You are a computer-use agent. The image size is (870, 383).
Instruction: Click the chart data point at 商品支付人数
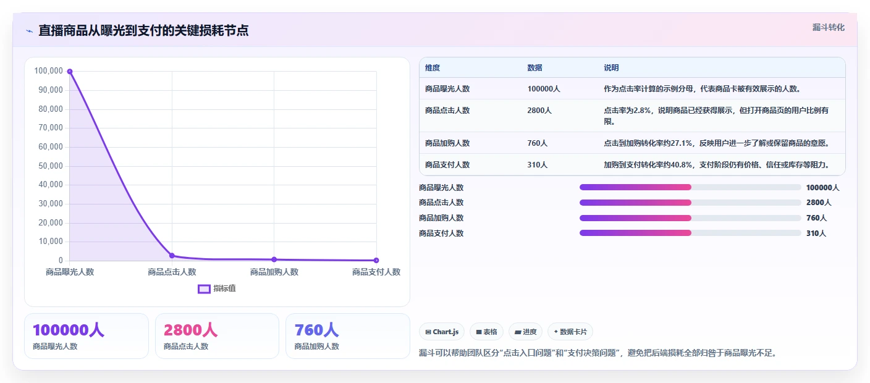(376, 260)
